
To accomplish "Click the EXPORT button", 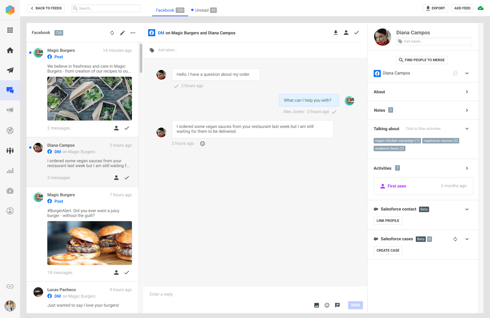I will tap(435, 8).
